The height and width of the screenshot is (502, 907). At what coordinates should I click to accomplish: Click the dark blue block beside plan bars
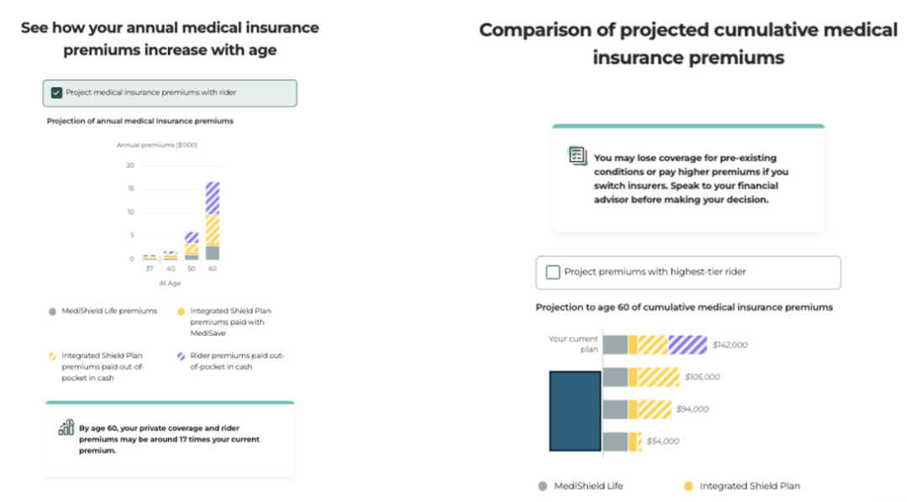click(x=575, y=411)
